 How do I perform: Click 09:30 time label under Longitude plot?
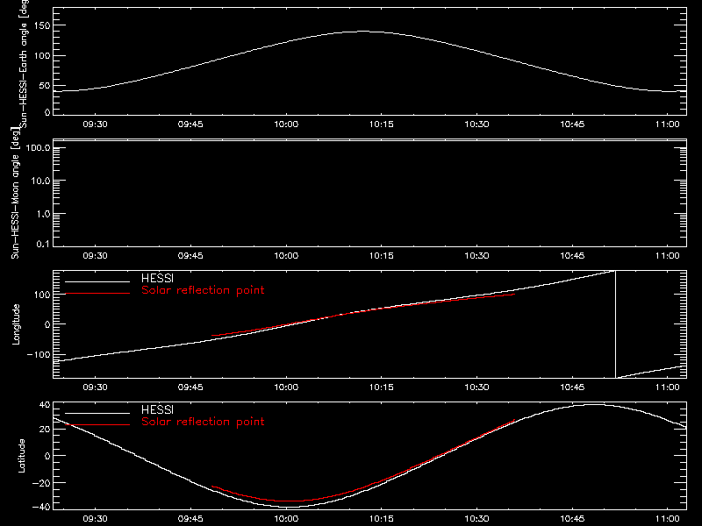tap(96, 387)
